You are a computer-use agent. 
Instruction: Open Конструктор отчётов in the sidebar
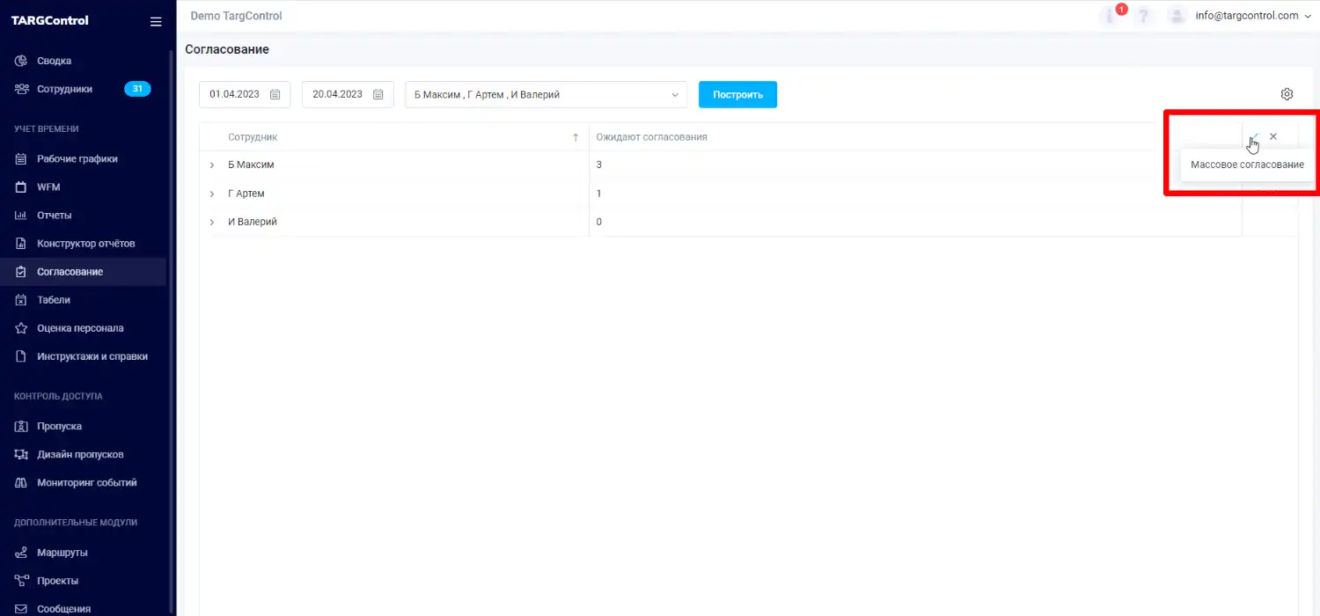[x=86, y=244]
